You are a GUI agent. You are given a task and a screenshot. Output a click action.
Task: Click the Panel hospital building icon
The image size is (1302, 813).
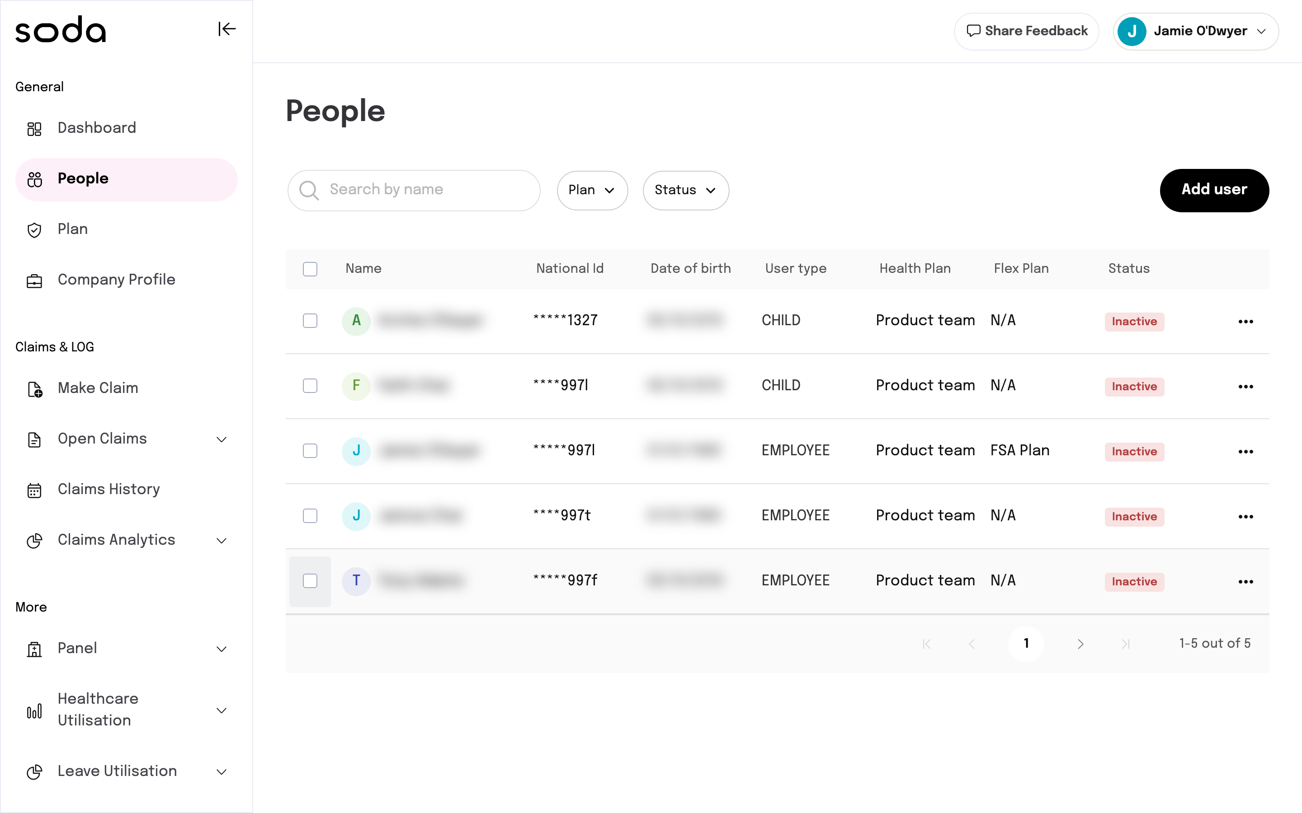(34, 649)
